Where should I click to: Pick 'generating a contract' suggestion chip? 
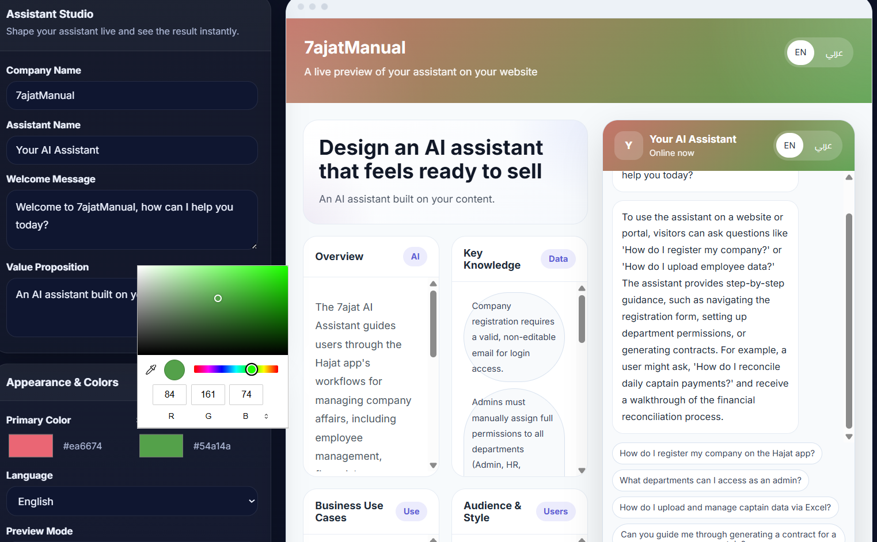[x=728, y=533]
